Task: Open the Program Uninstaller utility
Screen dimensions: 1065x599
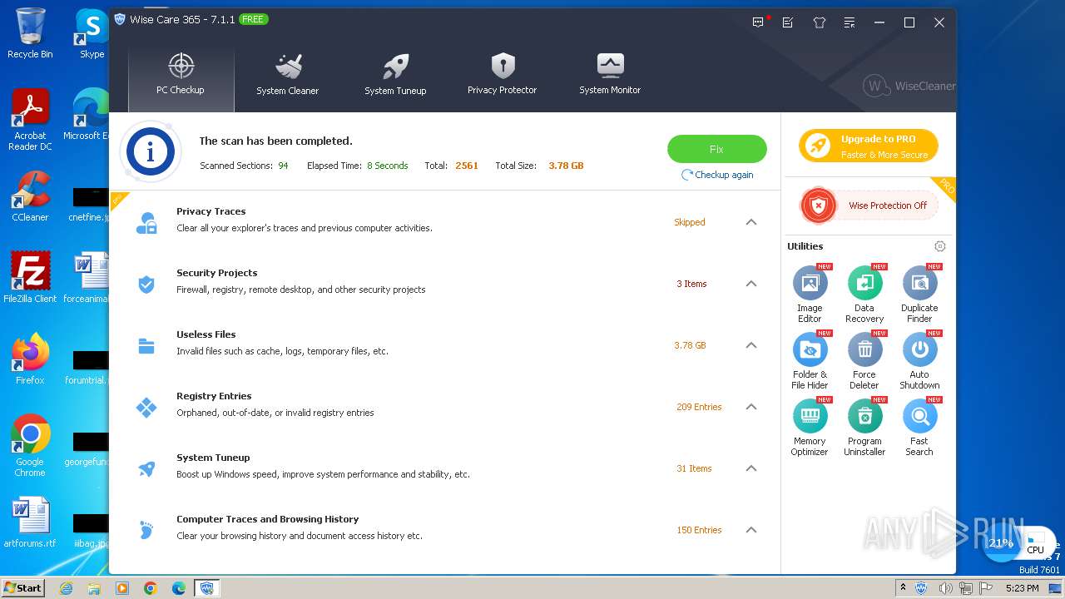Action: pyautogui.click(x=864, y=417)
